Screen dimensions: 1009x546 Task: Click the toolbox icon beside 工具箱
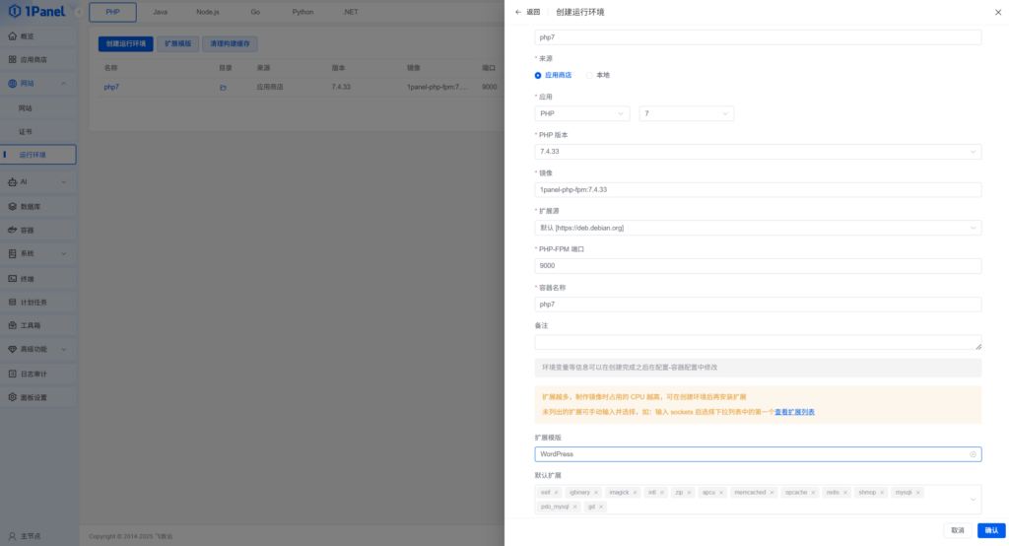[x=12, y=325]
